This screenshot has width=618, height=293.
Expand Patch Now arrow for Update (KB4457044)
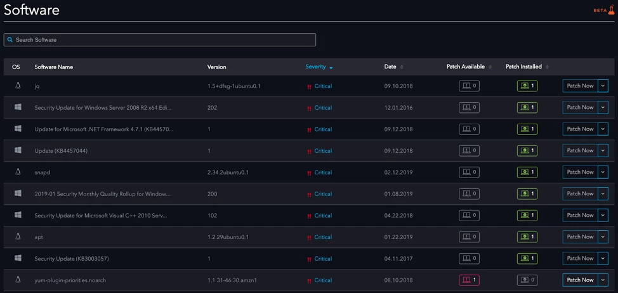coord(603,150)
